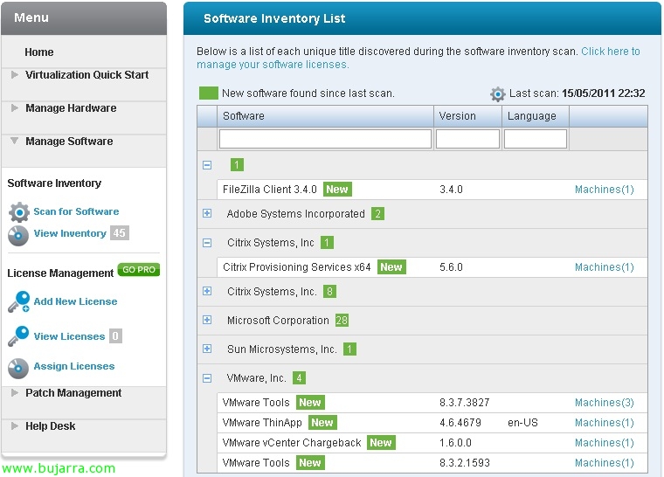This screenshot has height=477, width=664.
Task: Collapse the Citrix Systems, Inc group
Action: coord(207,243)
